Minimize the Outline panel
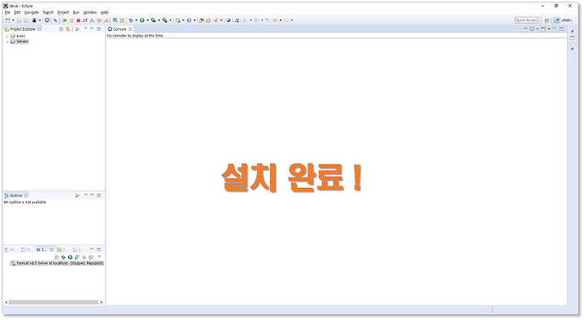 tap(92, 195)
